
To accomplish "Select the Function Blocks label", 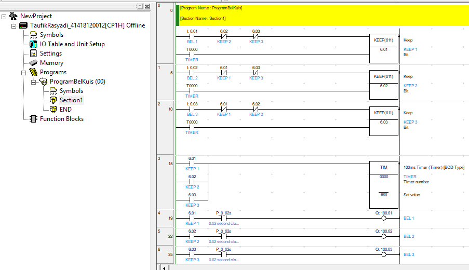I will point(62,119).
